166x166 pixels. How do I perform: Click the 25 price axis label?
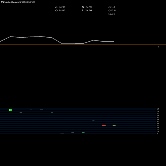[x=158, y=125]
